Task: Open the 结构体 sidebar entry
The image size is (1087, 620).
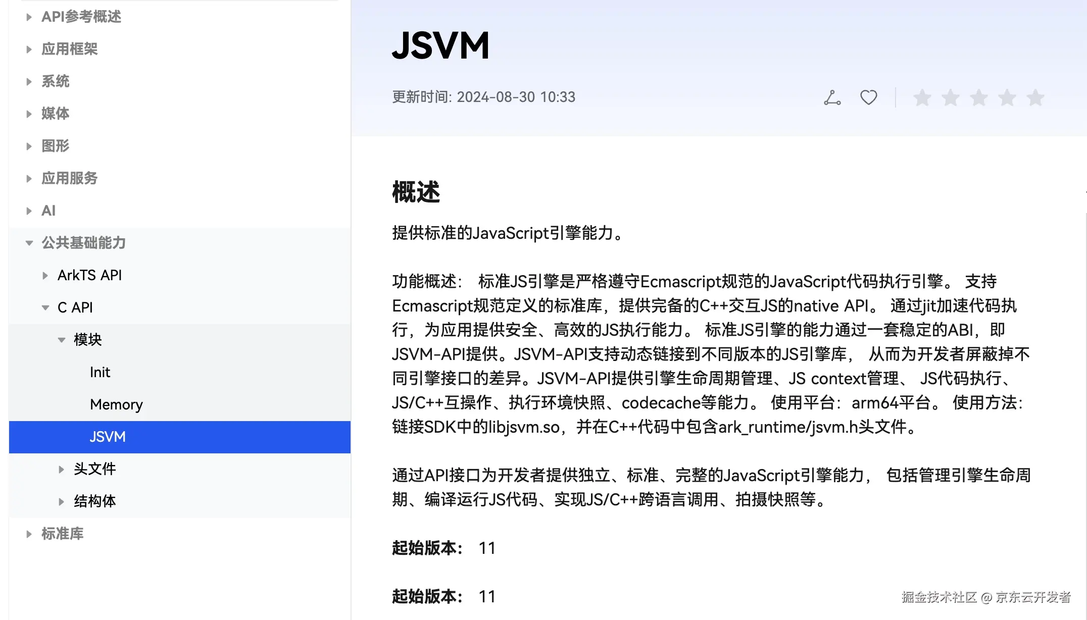Action: point(94,501)
